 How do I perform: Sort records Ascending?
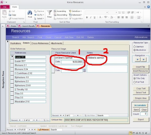click(x=60, y=11)
